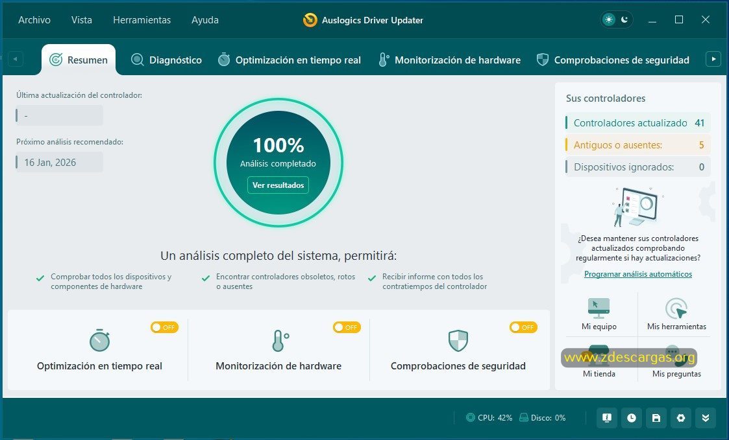Open Mis preguntas

(676, 362)
